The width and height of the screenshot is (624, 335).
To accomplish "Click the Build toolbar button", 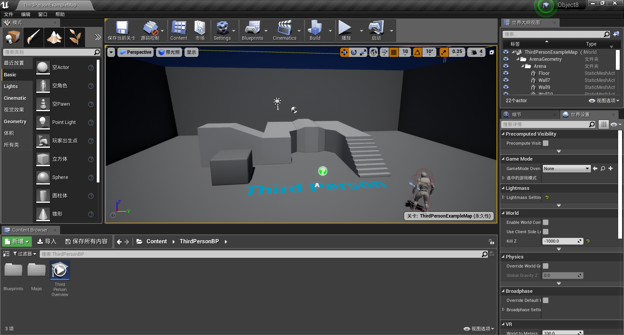I will (x=315, y=31).
